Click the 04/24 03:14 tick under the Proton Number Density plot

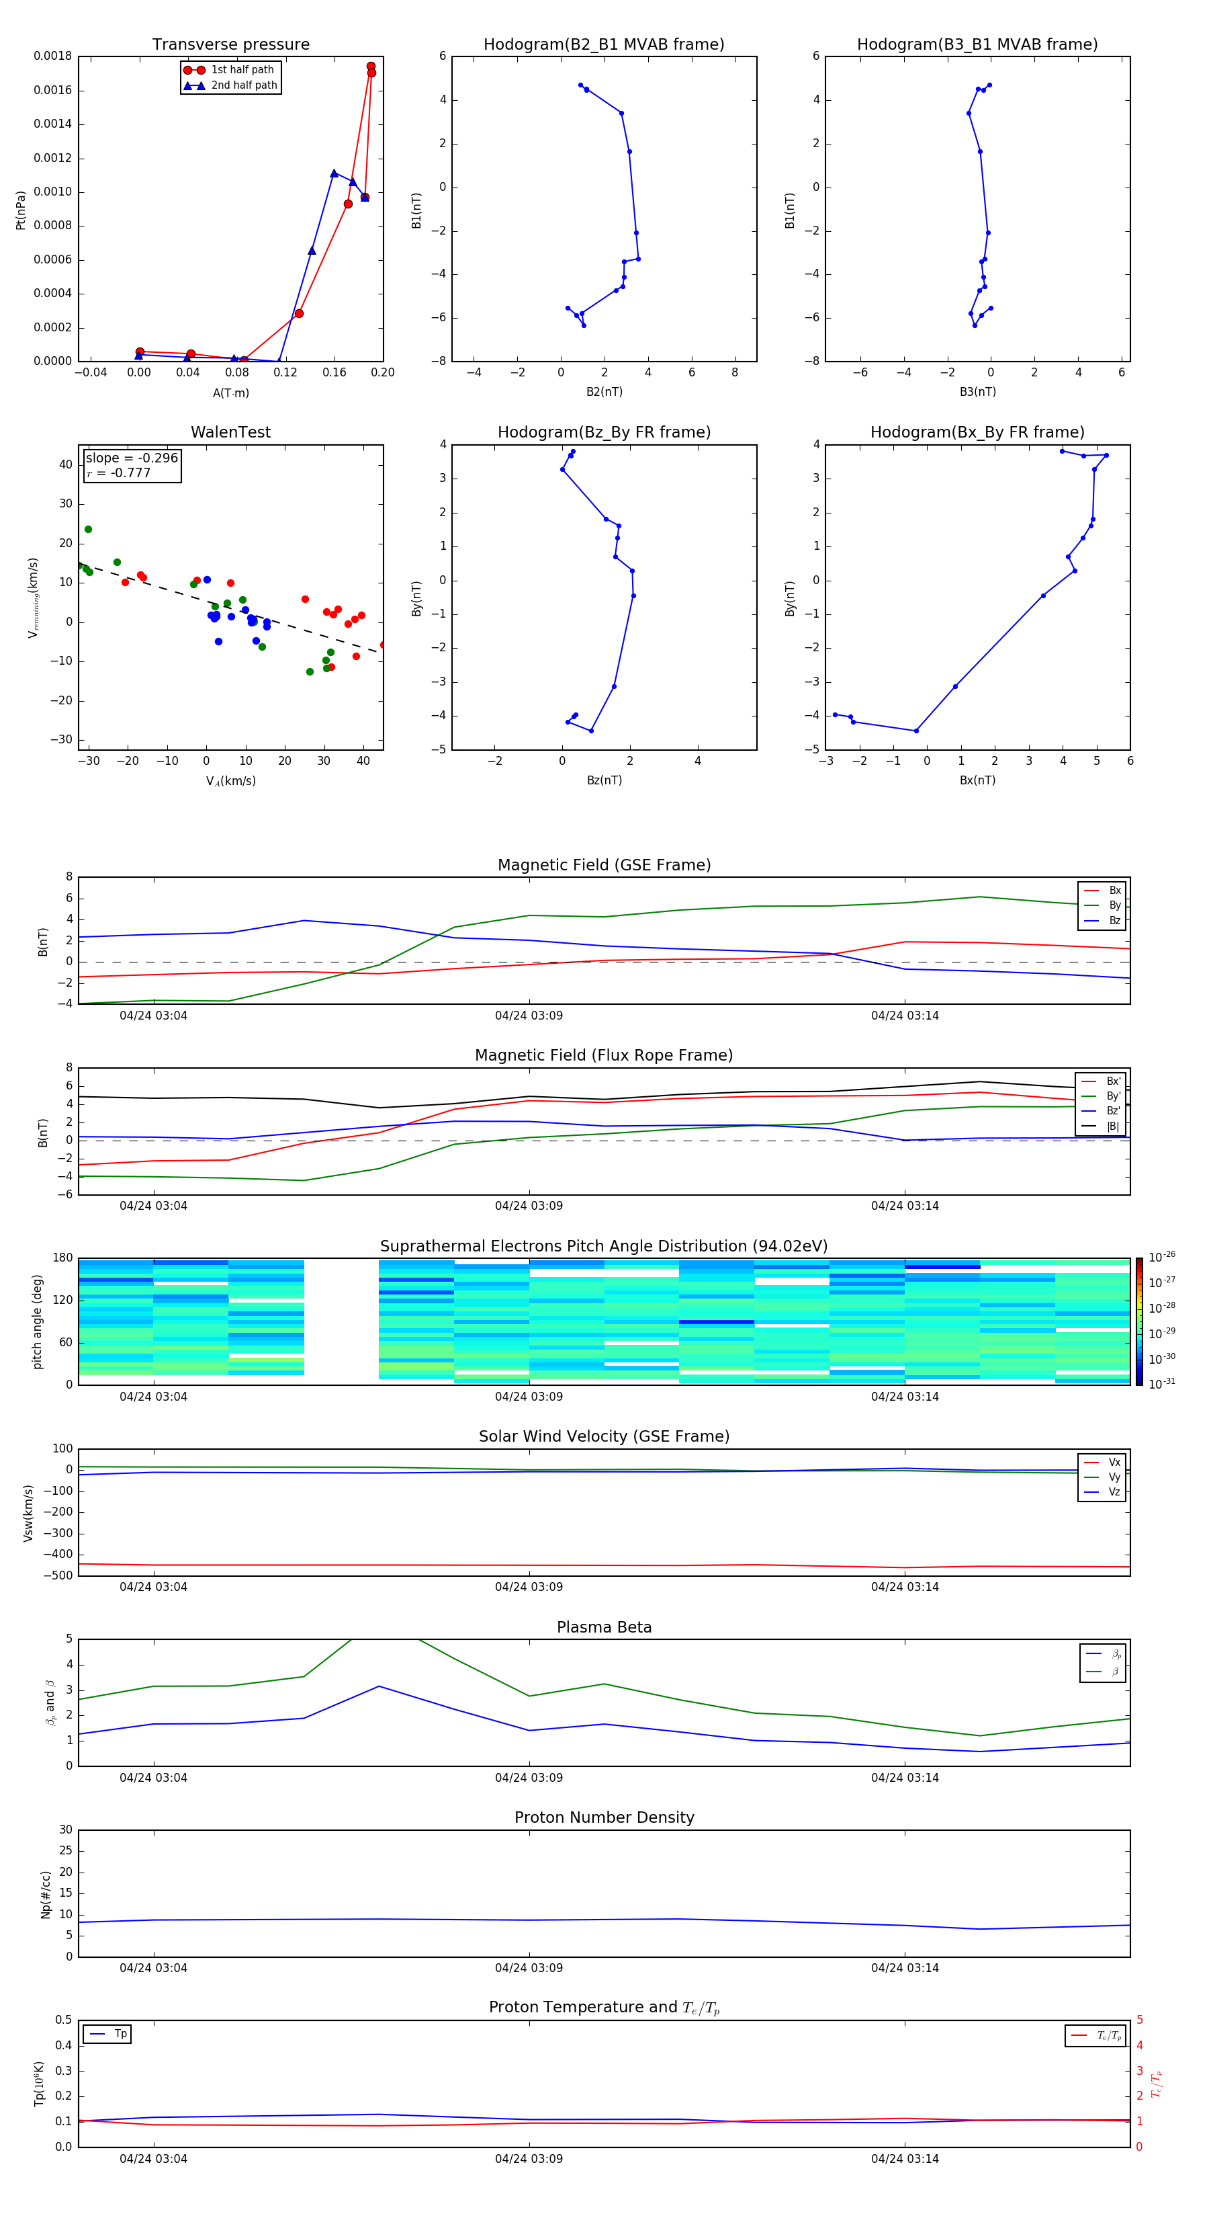pos(904,1968)
